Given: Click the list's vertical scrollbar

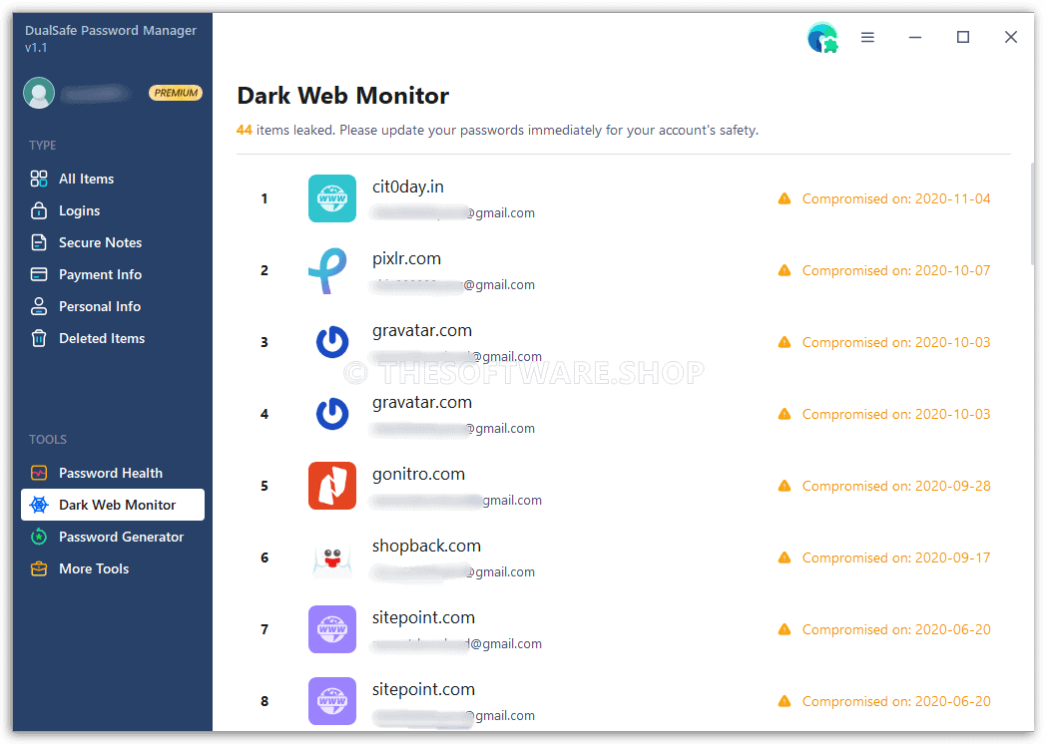Looking at the screenshot, I should tap(1033, 213).
